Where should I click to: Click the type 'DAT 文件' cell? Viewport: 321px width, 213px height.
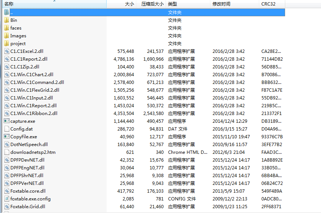click(x=178, y=129)
